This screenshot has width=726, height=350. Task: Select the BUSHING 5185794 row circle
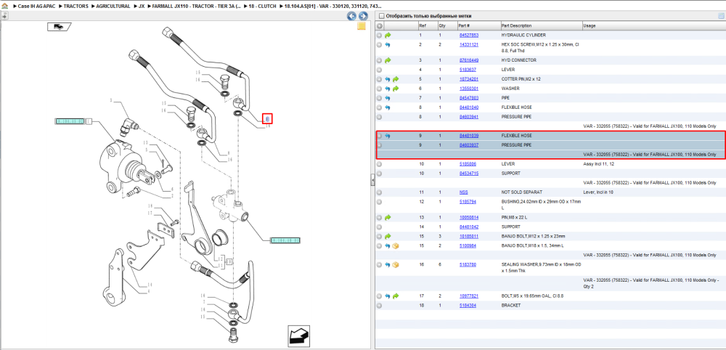(x=379, y=202)
